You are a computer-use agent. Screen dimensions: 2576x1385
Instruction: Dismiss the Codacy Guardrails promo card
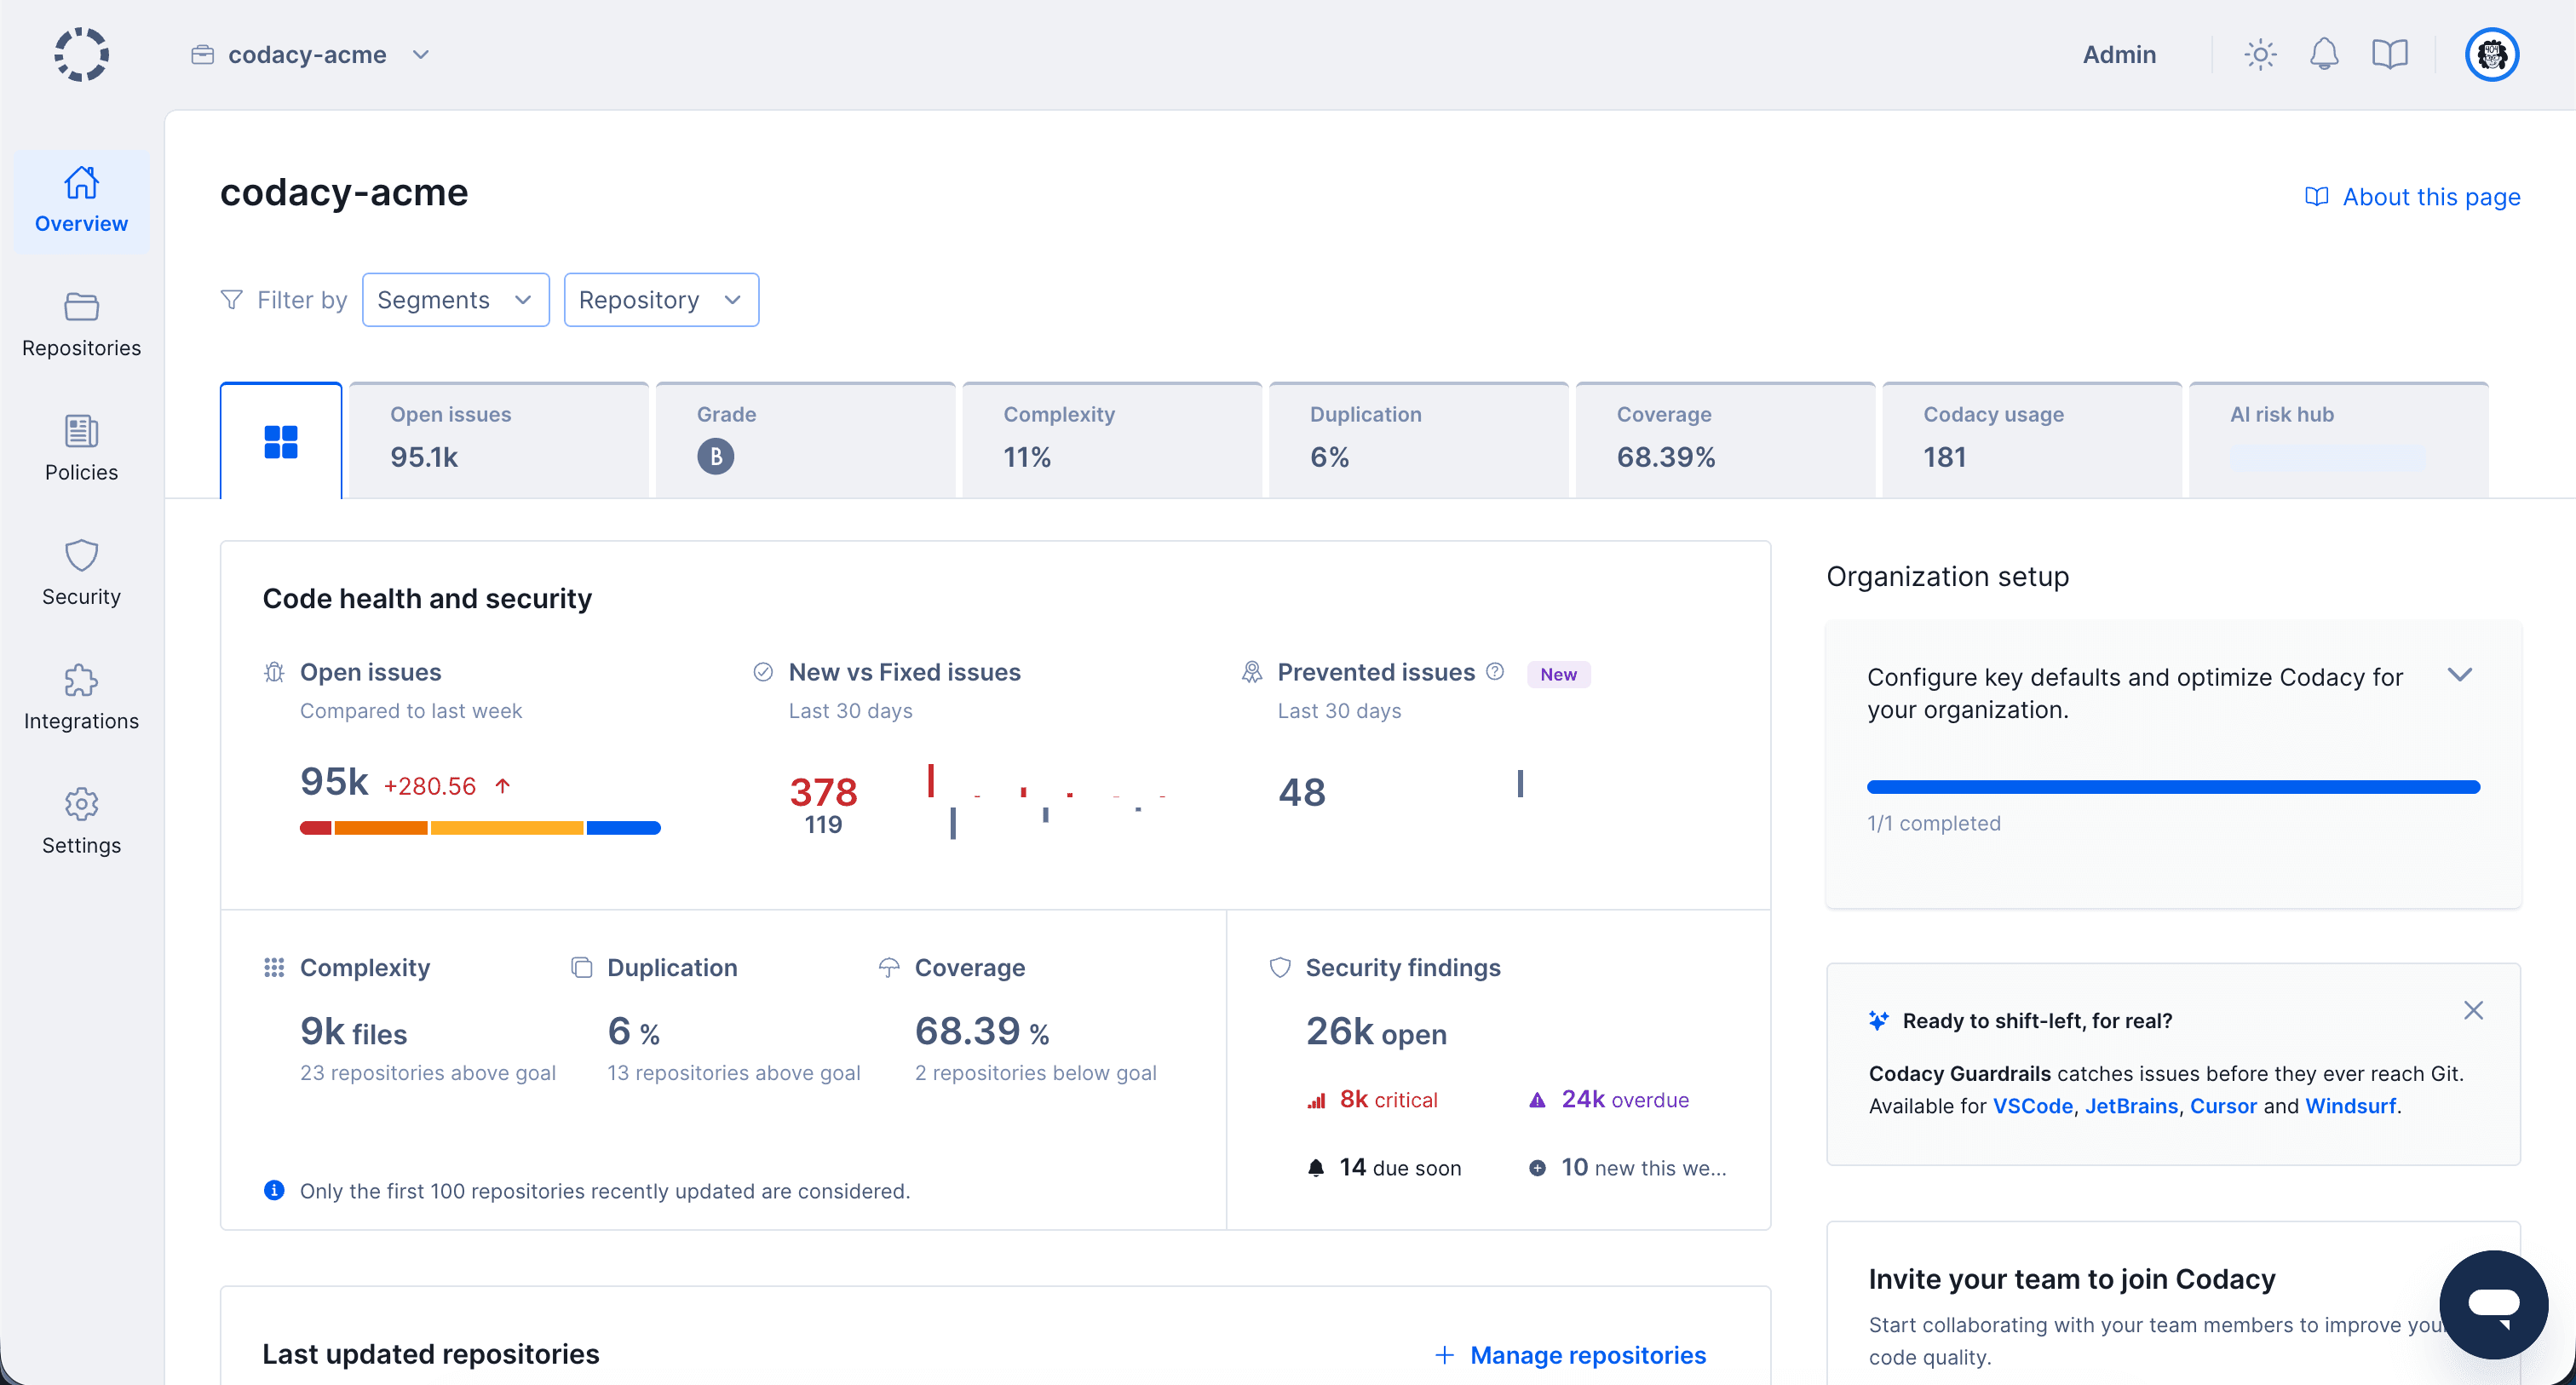[x=2473, y=1010]
